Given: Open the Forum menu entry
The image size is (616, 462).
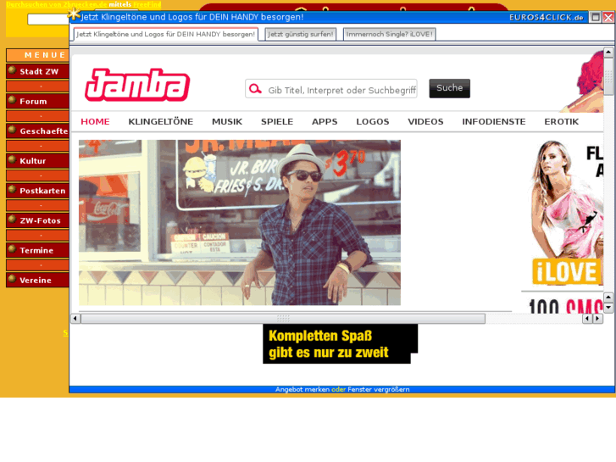Looking at the screenshot, I should [x=38, y=101].
